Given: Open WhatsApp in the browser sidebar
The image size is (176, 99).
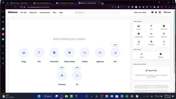Looking at the screenshot, I should (x=3, y=29).
